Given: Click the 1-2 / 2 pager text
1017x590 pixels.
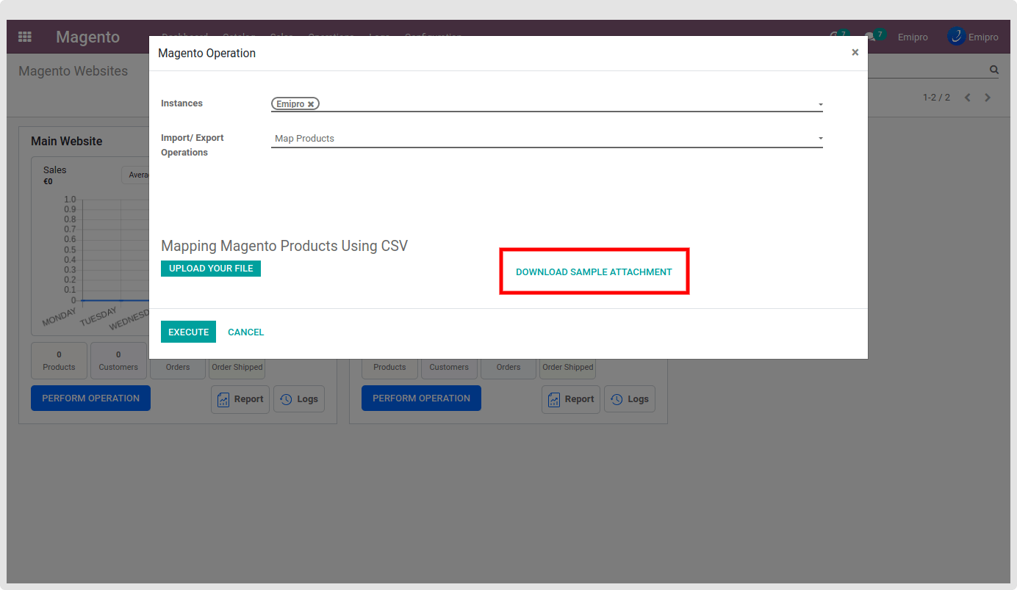Looking at the screenshot, I should (x=936, y=98).
